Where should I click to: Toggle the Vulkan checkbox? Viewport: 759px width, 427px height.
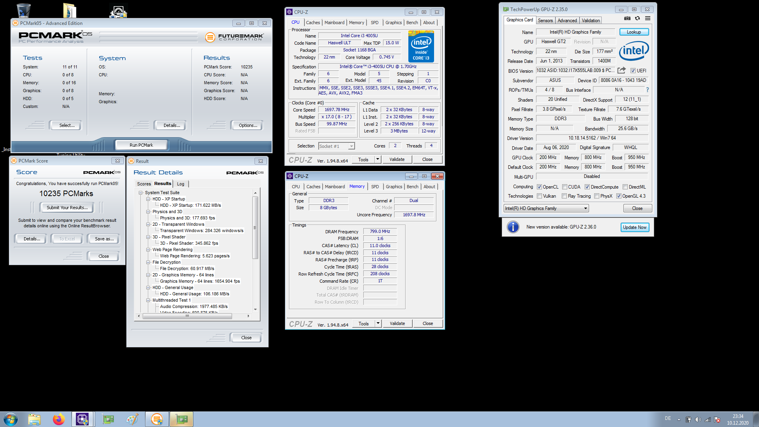tap(539, 196)
